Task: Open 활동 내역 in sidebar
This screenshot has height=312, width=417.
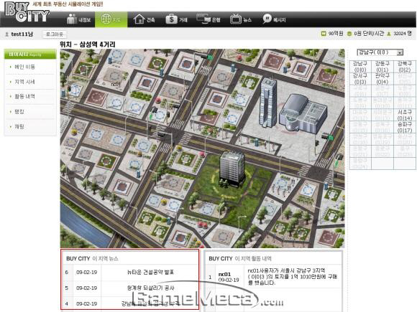Action: (x=24, y=96)
